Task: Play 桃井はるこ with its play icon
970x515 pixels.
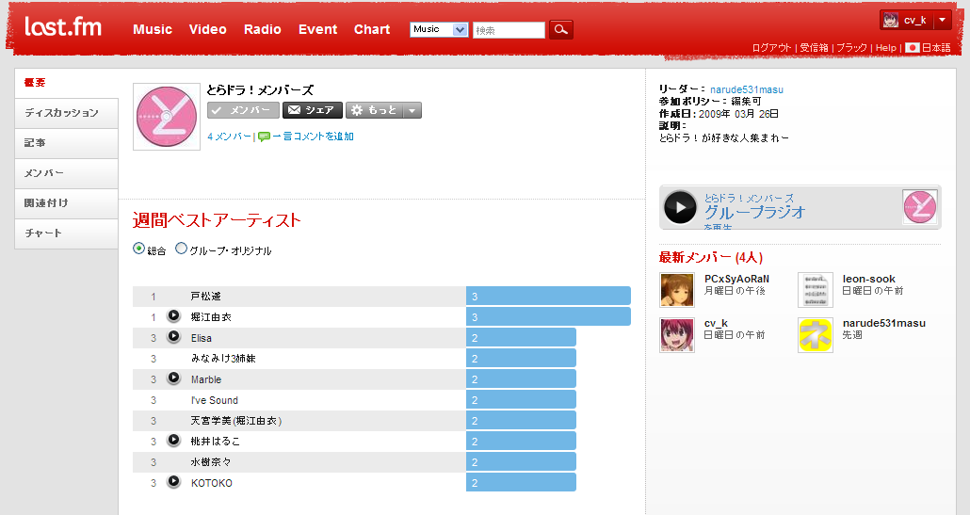Action: (174, 441)
